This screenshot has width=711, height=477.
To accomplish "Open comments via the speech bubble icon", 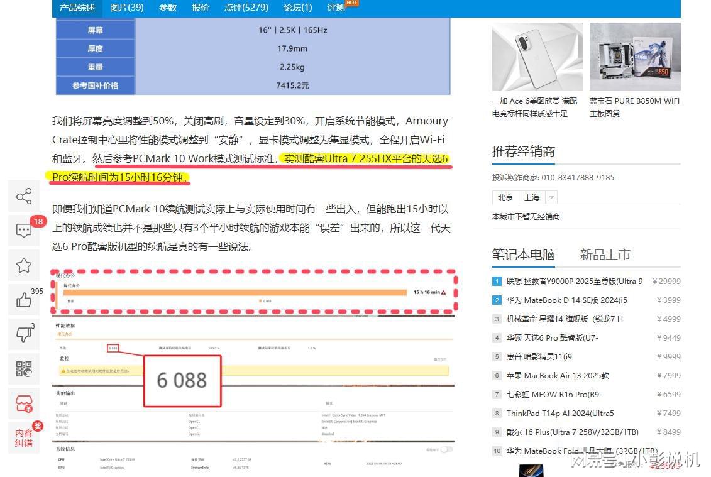I will pos(24,230).
